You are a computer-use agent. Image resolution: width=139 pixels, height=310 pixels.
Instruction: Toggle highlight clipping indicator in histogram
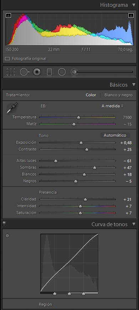(131, 16)
